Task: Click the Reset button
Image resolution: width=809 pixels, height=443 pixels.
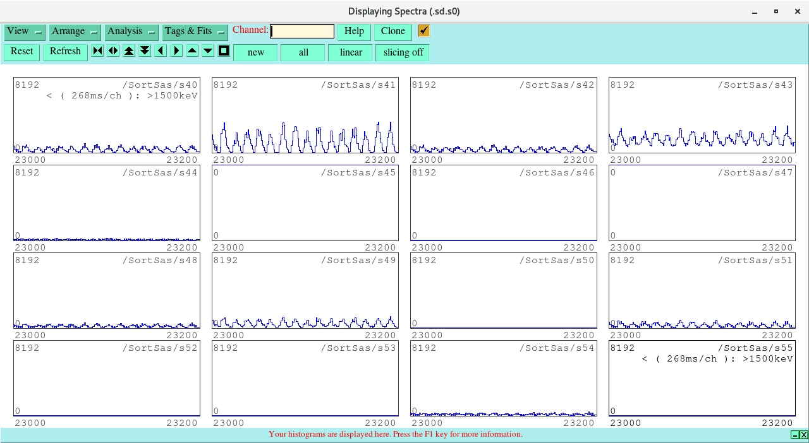Action: 21,52
